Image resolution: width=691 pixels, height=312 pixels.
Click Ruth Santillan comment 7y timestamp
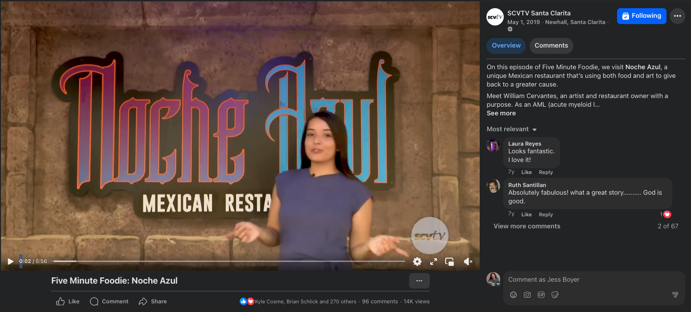click(x=511, y=214)
